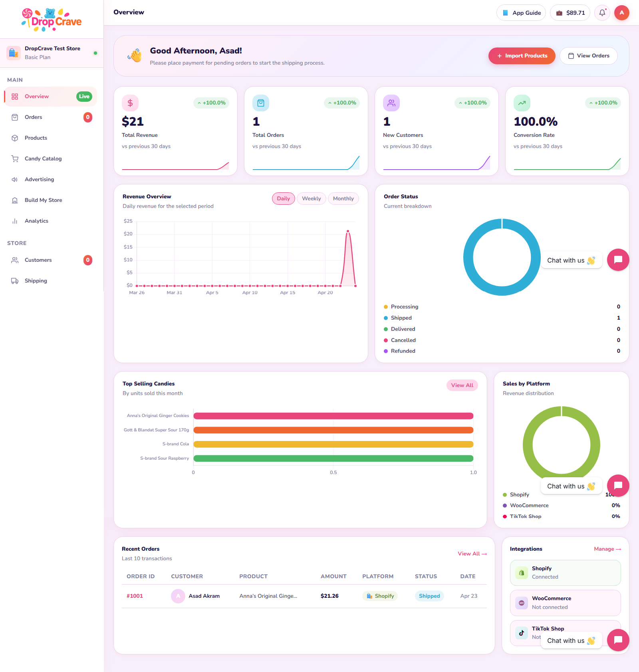Open Products in the sidebar
This screenshot has height=672, width=639.
50,138
